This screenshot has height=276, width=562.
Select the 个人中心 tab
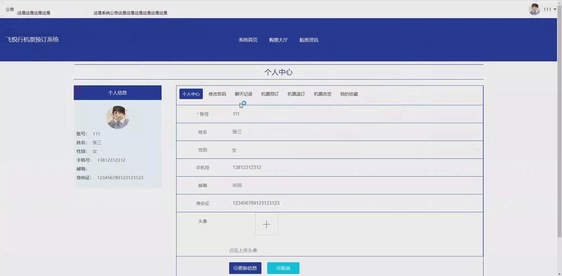191,94
